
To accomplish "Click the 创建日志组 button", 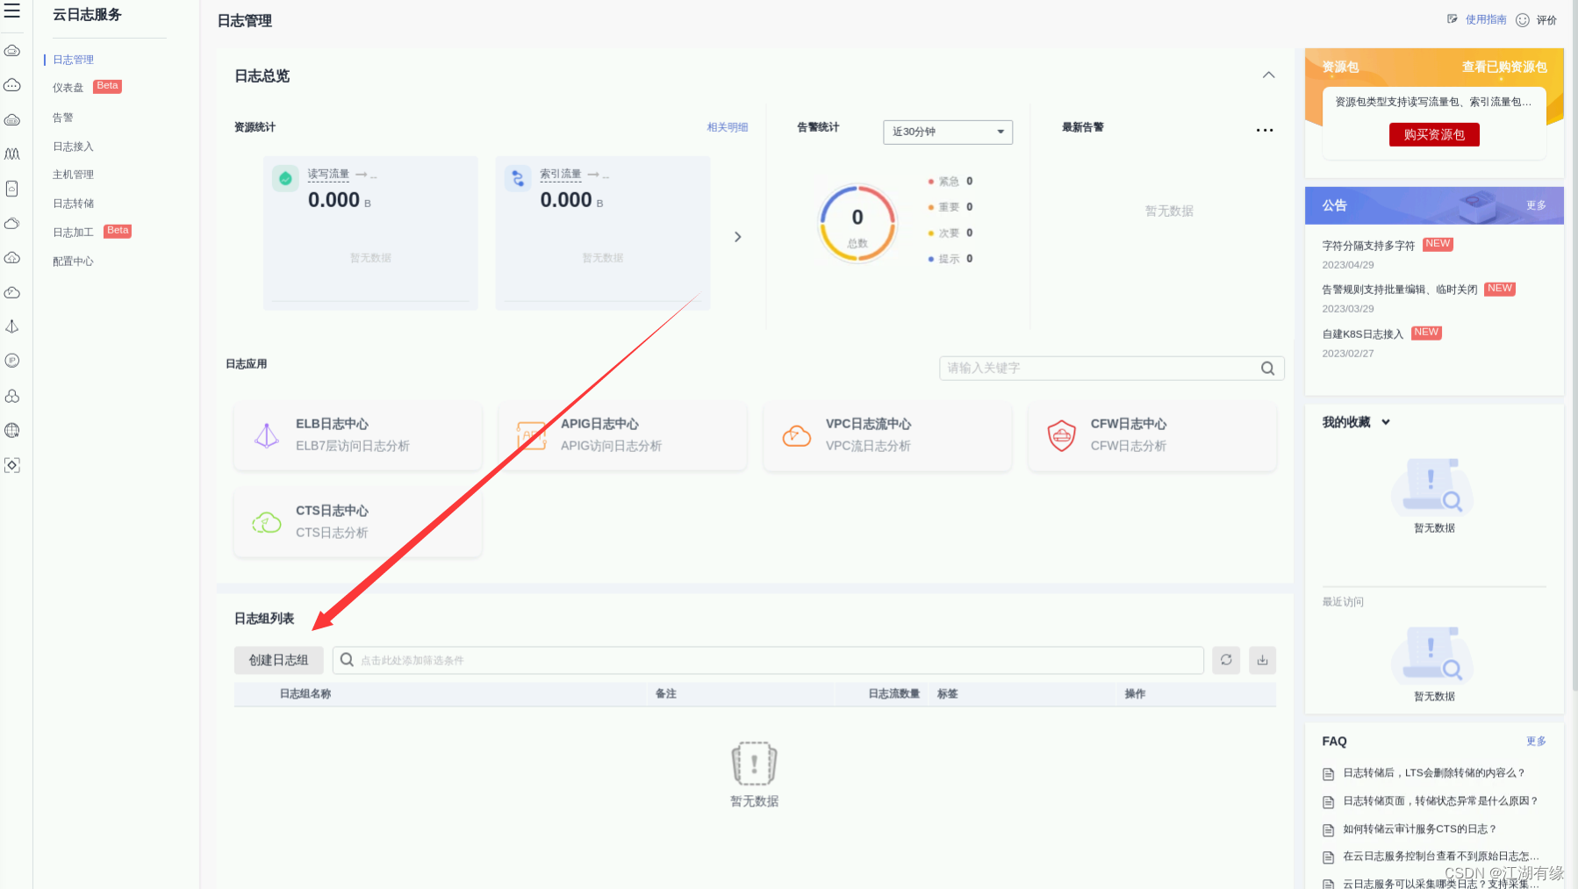I will point(278,660).
